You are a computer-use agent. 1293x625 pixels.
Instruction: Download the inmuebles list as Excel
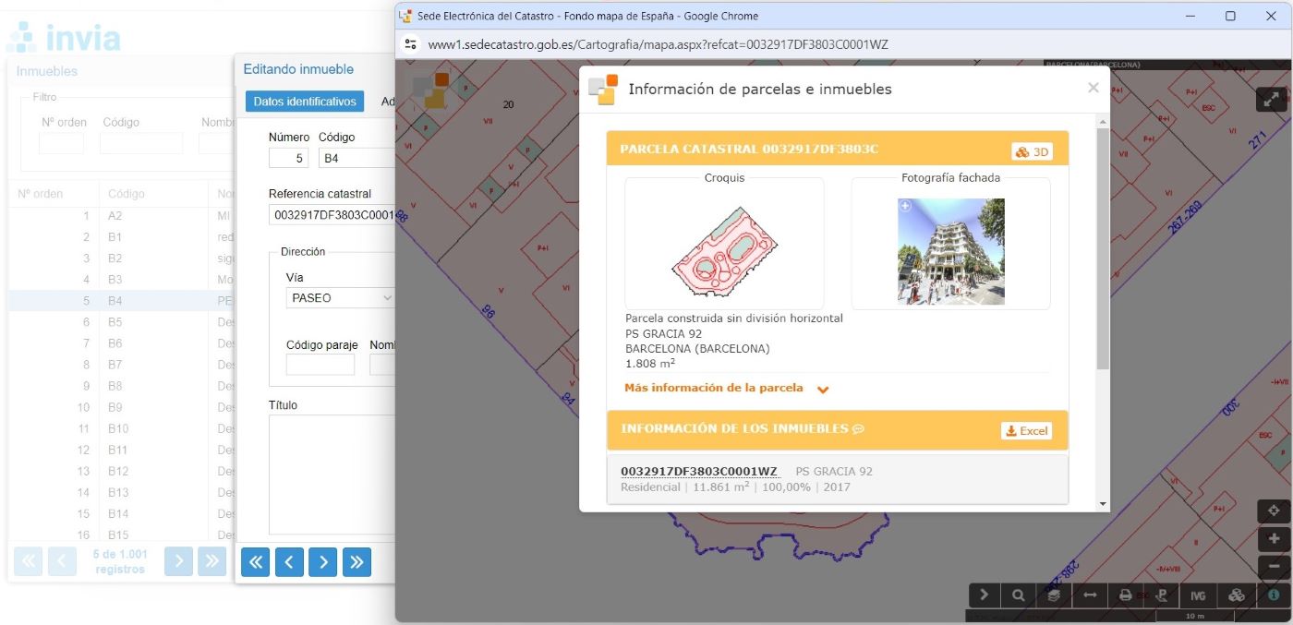(x=1026, y=430)
